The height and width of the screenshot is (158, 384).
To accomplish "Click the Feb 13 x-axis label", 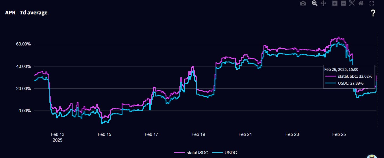I will (x=57, y=134).
